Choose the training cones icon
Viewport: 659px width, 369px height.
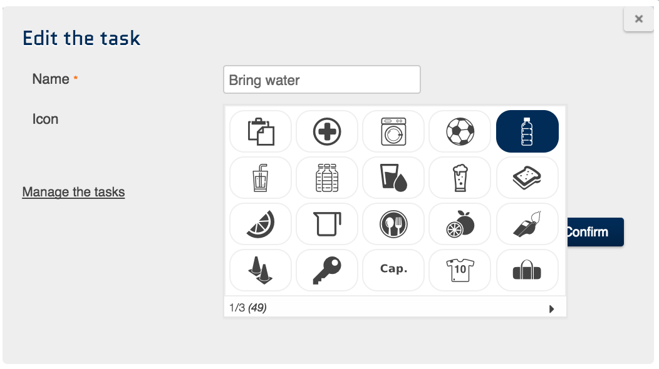tap(261, 270)
